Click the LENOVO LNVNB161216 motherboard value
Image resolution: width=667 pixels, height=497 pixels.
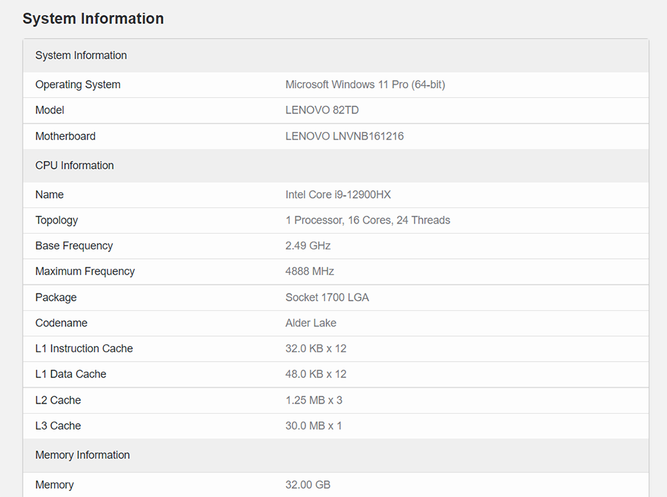point(344,136)
